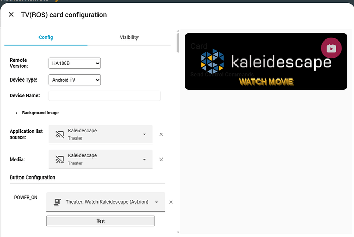
Task: Select the Config tab
Action: 46,37
